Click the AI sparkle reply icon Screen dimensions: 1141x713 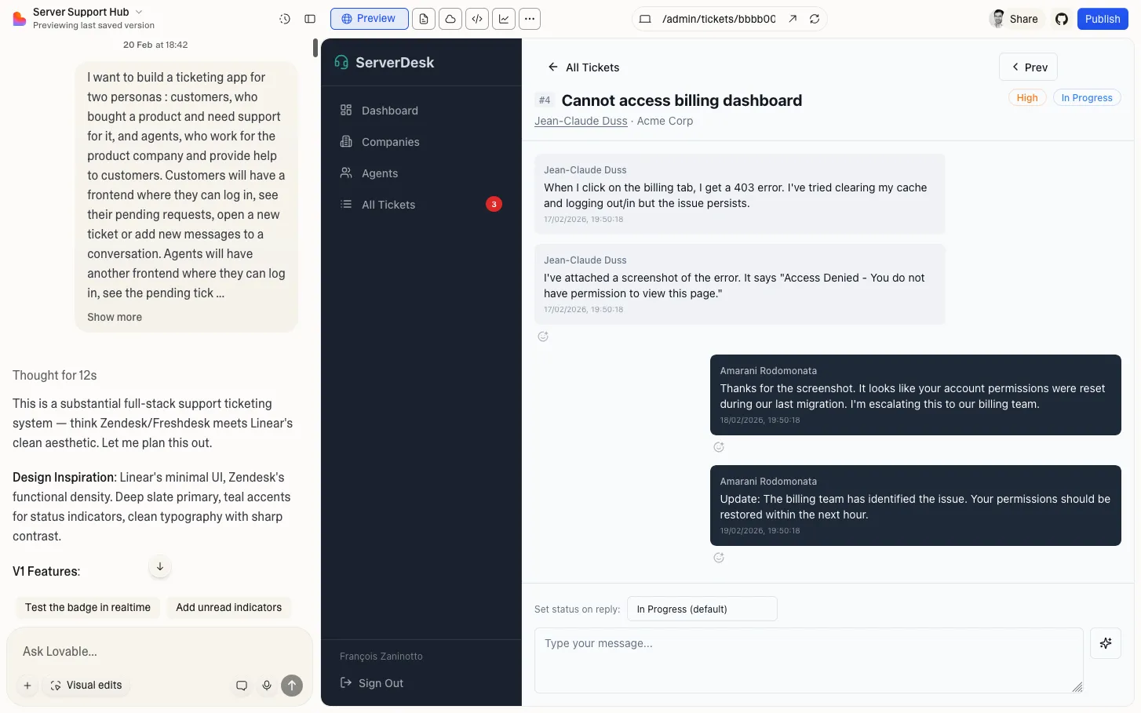coord(1105,643)
